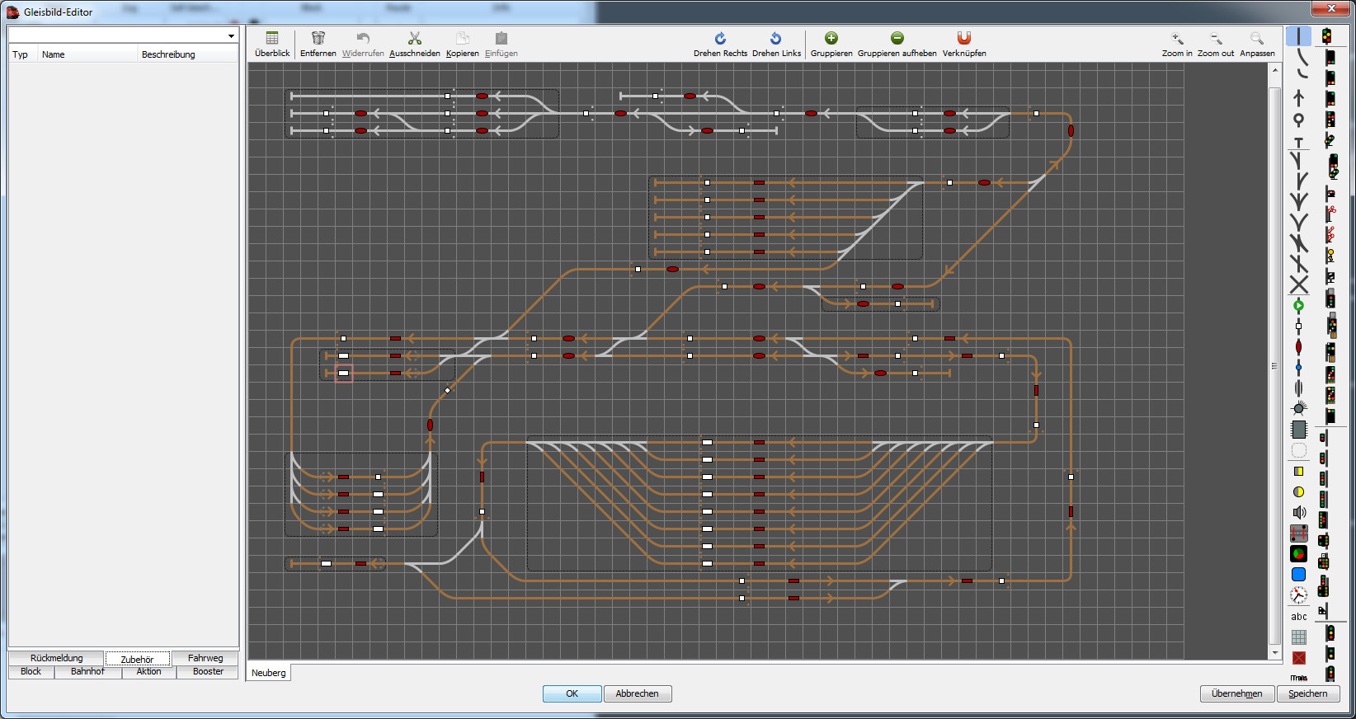Select the abc text label tool

point(1298,617)
